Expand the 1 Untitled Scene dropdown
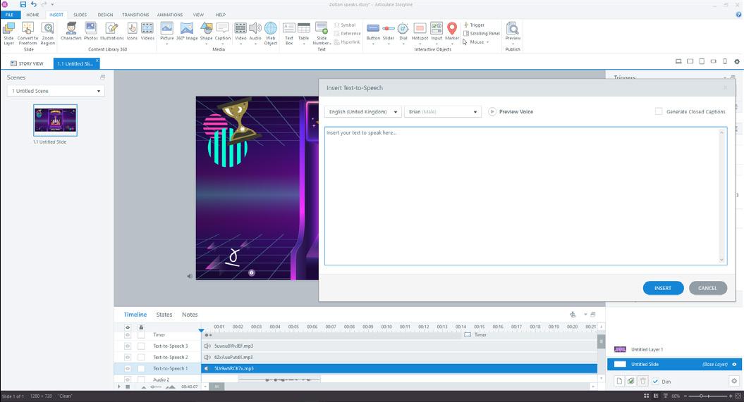The width and height of the screenshot is (744, 402). tap(56, 91)
